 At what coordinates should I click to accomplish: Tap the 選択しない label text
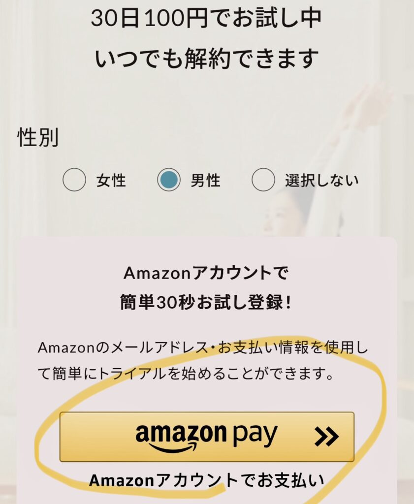click(x=322, y=180)
